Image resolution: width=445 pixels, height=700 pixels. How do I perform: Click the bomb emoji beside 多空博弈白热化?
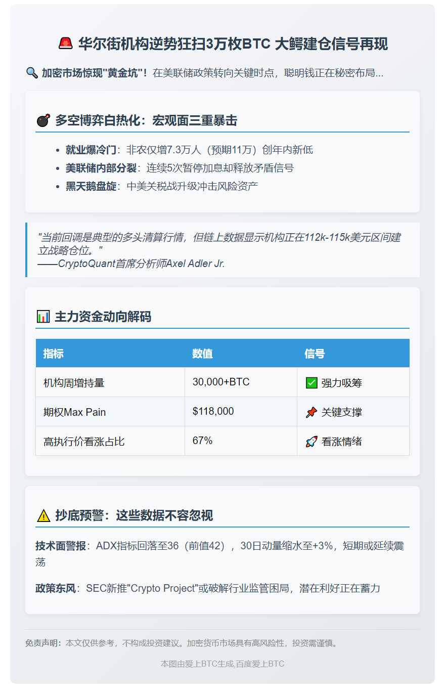pyautogui.click(x=43, y=120)
